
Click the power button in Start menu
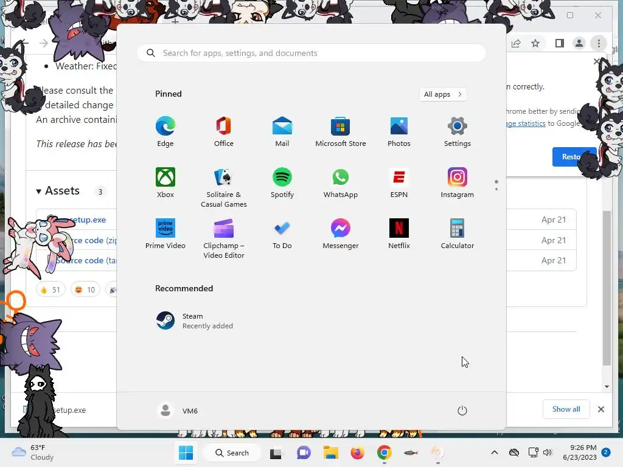pos(462,410)
